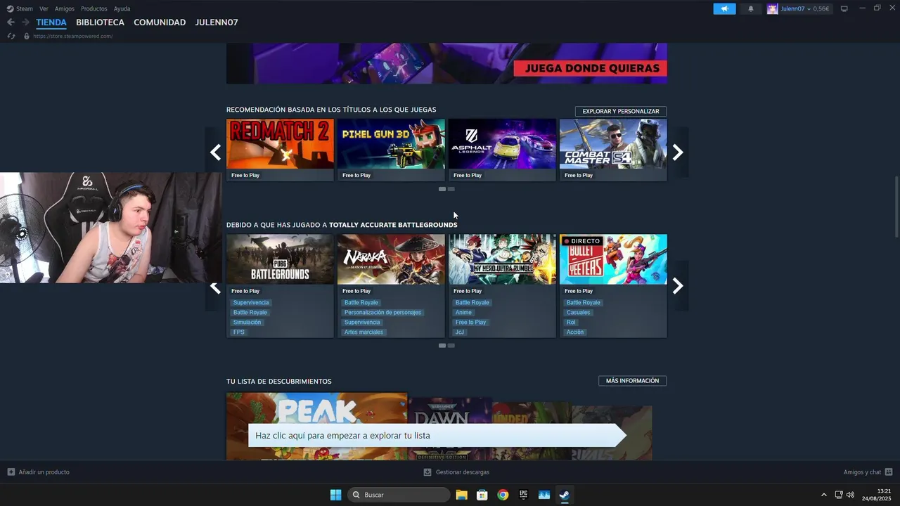
Task: Click the plus icon to add a product
Action: (11, 472)
